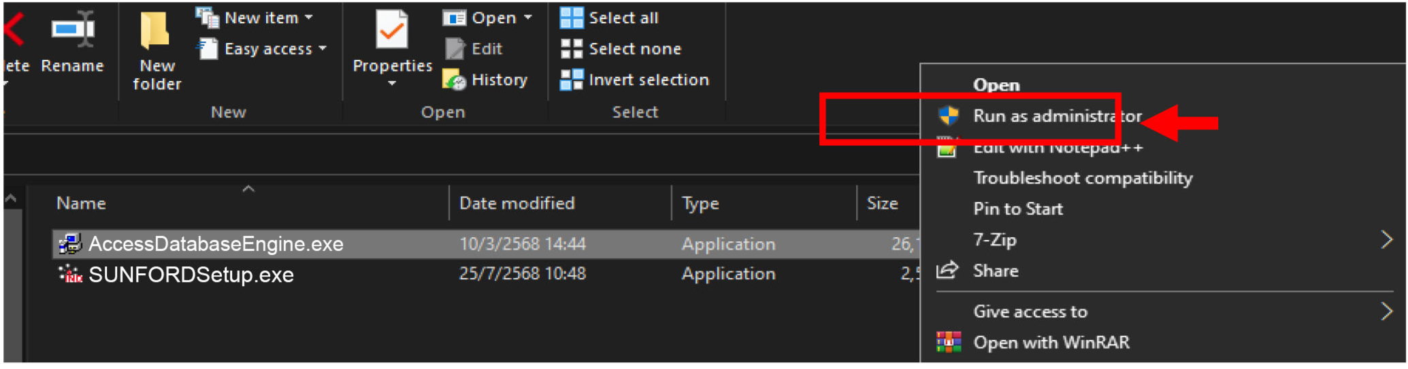Viewport: 1408px width, 369px height.
Task: Open the Properties icon
Action: pyautogui.click(x=392, y=32)
